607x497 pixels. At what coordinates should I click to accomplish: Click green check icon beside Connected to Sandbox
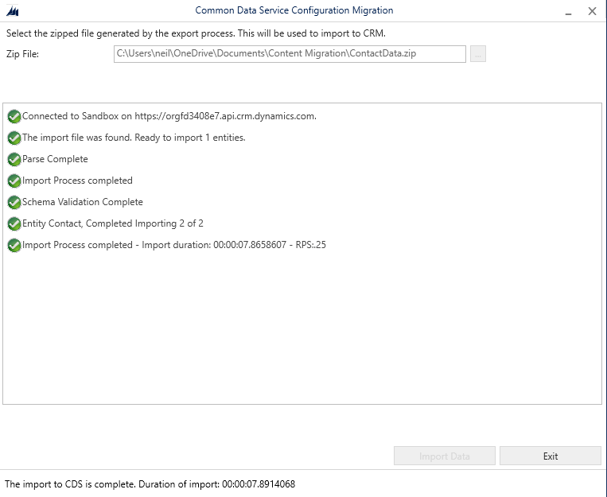pos(14,116)
